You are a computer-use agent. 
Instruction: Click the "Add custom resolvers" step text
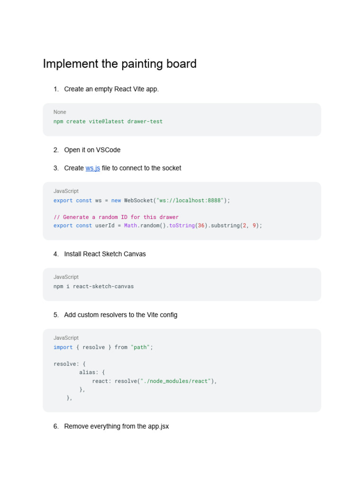tap(120, 315)
